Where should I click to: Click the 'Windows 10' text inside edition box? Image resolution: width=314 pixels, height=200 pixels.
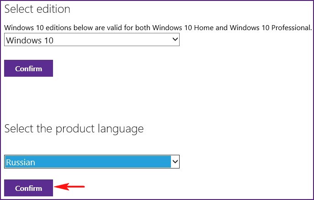30,40
